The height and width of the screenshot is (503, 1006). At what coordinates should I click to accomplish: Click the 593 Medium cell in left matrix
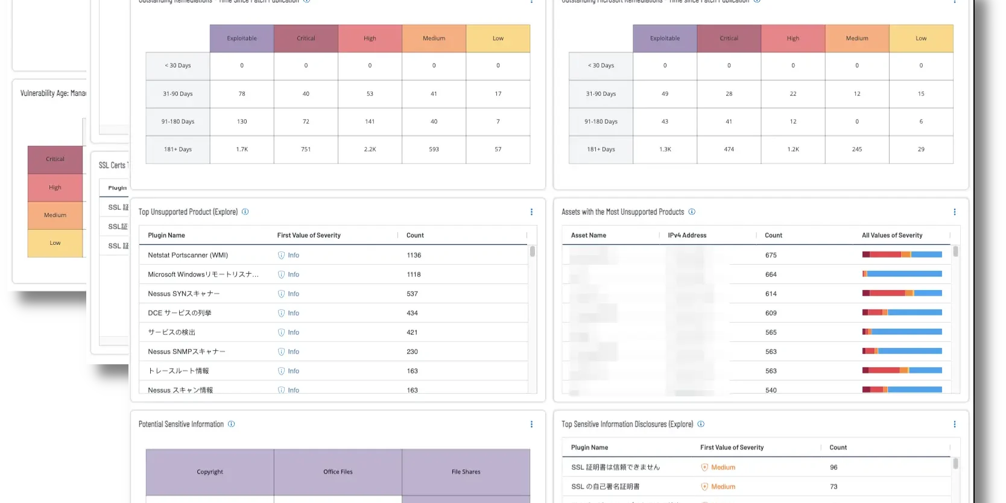(434, 150)
